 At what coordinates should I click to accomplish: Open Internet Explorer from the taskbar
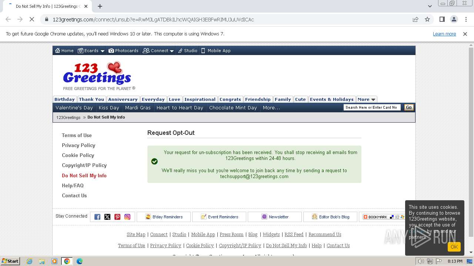tap(29, 261)
